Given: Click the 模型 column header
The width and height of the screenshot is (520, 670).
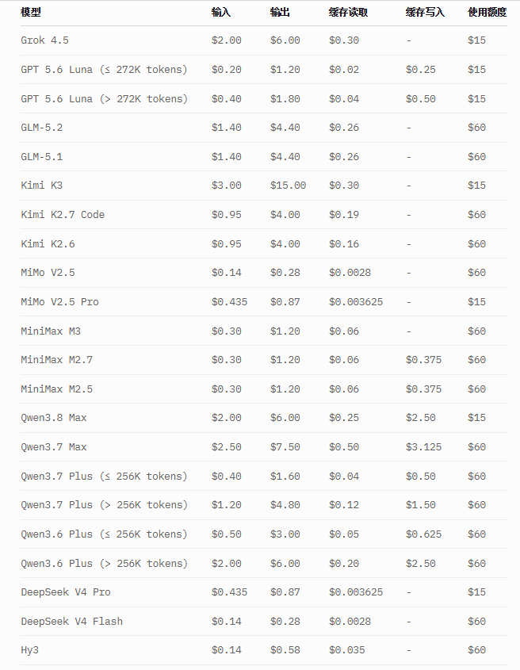Looking at the screenshot, I should [31, 13].
